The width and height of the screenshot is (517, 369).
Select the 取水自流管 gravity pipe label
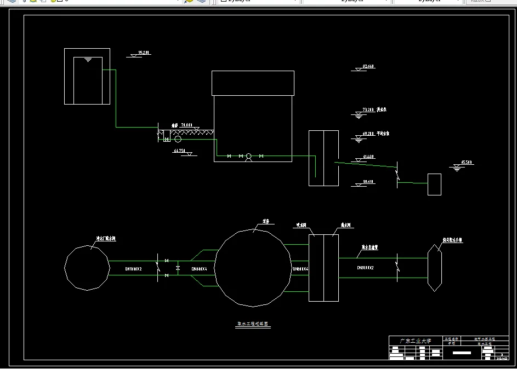[370, 247]
